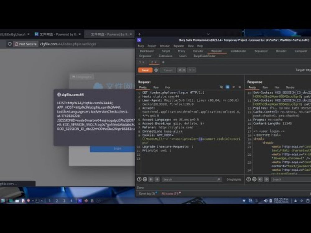
Task: Open search settings gear under Response panel
Action: pos(254,179)
